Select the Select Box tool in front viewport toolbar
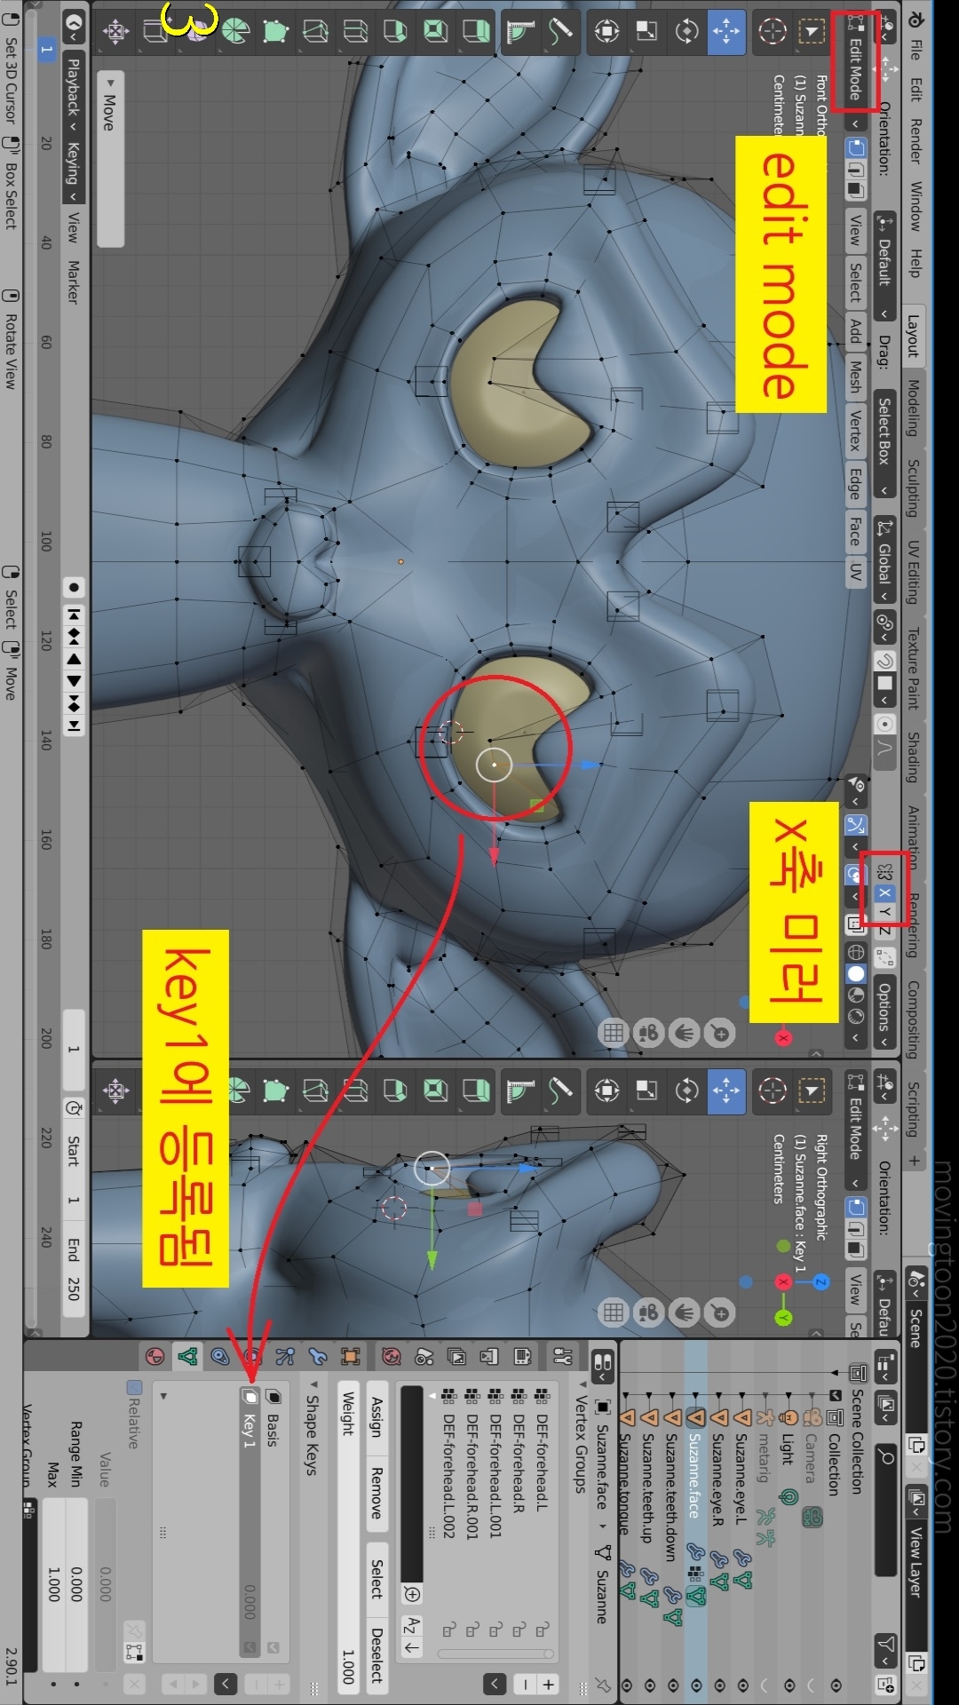Screen dimensions: 959x1705 coord(812,31)
